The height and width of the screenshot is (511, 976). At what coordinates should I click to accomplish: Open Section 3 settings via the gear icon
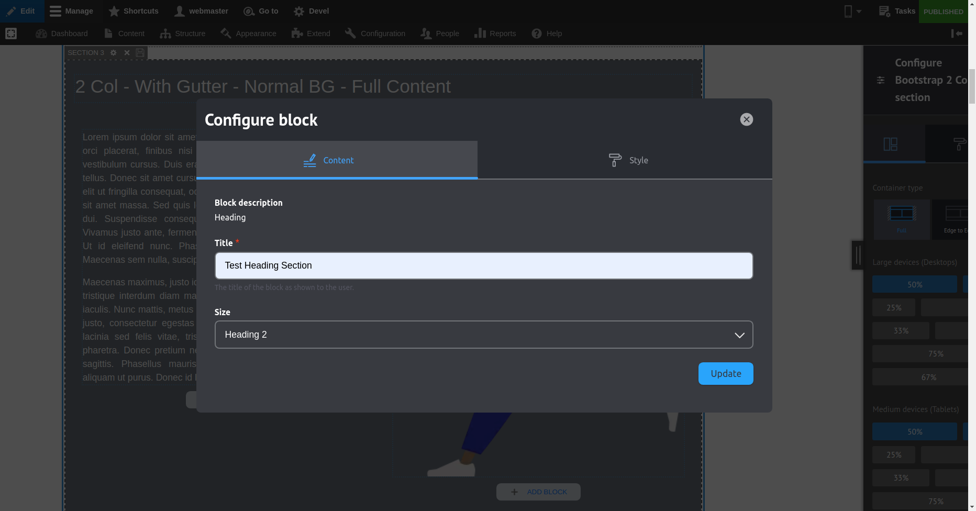pos(113,52)
